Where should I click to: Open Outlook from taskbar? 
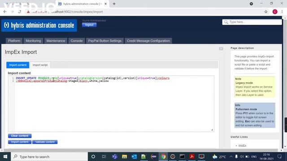pyautogui.click(x=134, y=157)
